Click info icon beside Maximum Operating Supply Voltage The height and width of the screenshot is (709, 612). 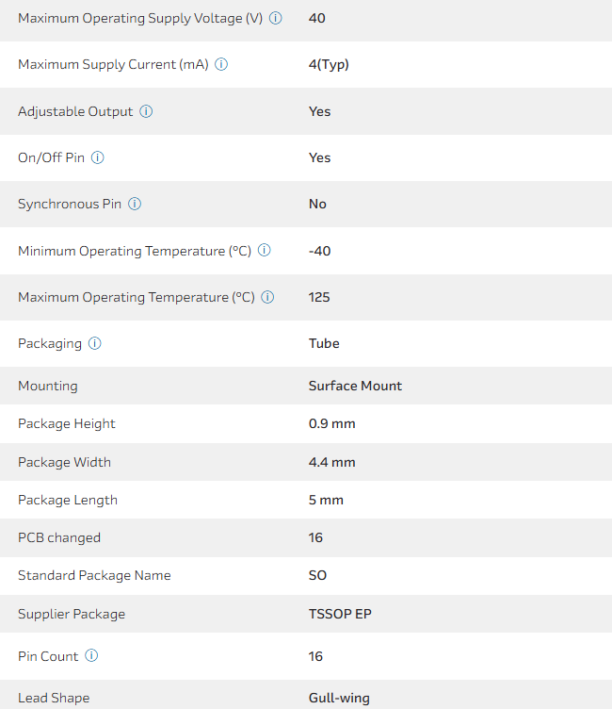coord(276,18)
